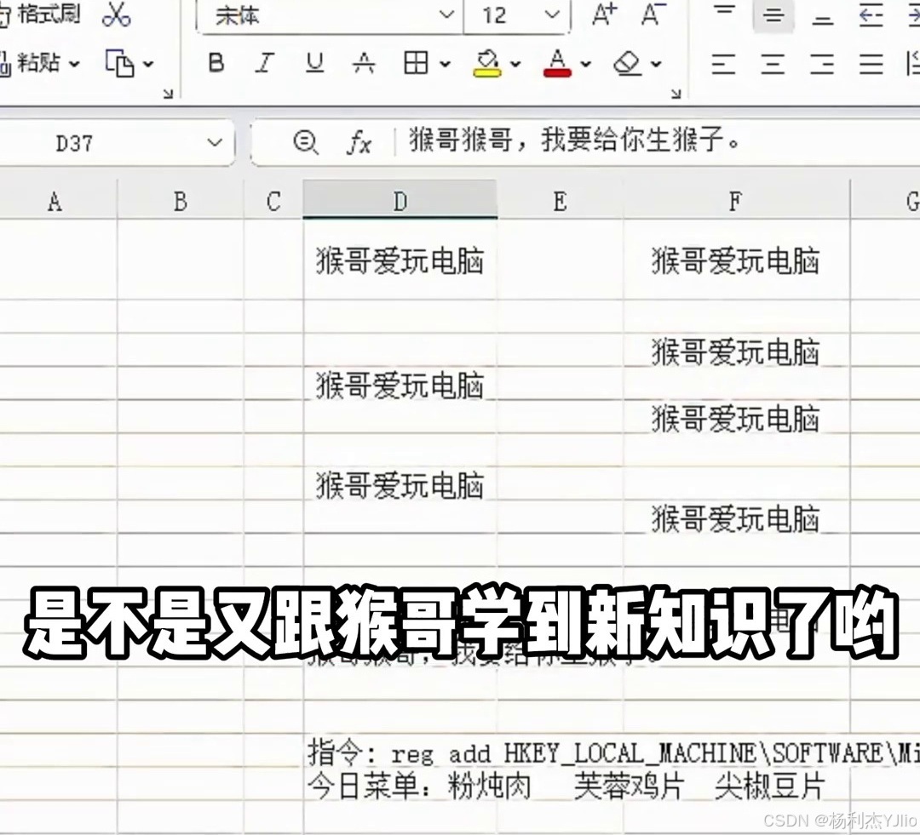The height and width of the screenshot is (835, 920).
Task: Open the eraser clear options arrow
Action: point(656,63)
